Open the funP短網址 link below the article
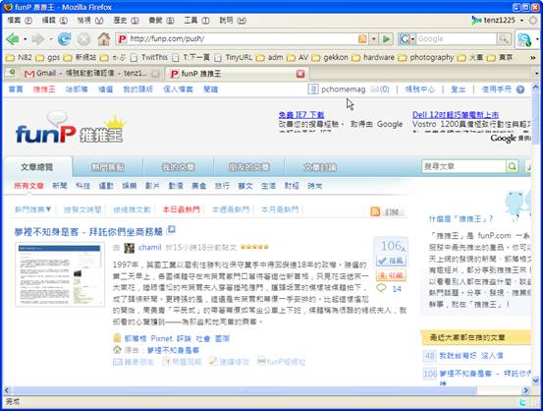Image resolution: width=543 pixels, height=411 pixels. coord(281,362)
